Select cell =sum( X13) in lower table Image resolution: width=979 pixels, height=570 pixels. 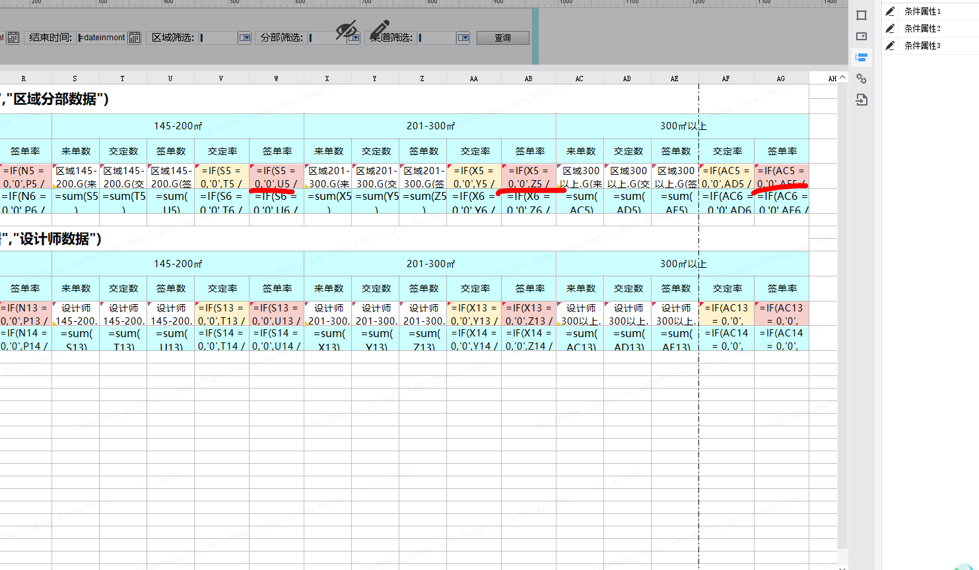[328, 338]
